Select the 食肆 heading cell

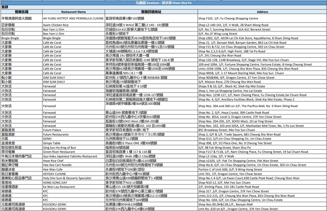pos(163,7)
